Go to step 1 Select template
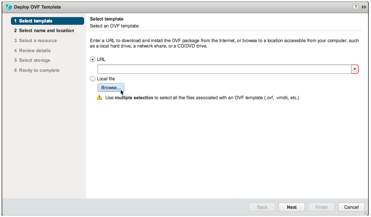 point(47,21)
